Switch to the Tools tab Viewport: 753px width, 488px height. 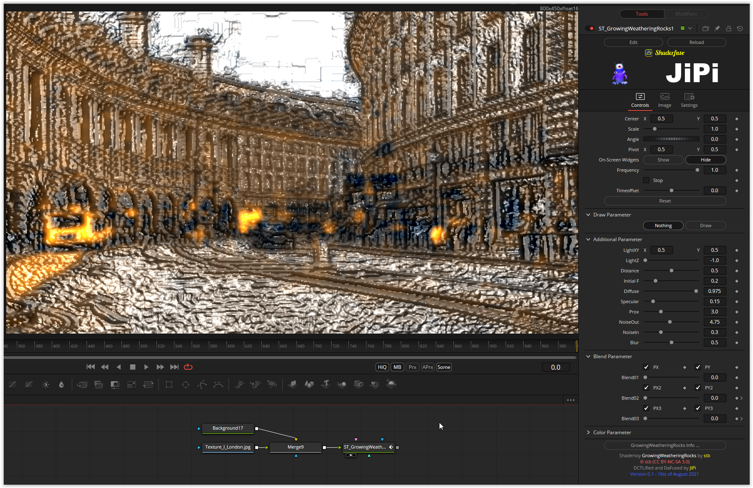642,14
